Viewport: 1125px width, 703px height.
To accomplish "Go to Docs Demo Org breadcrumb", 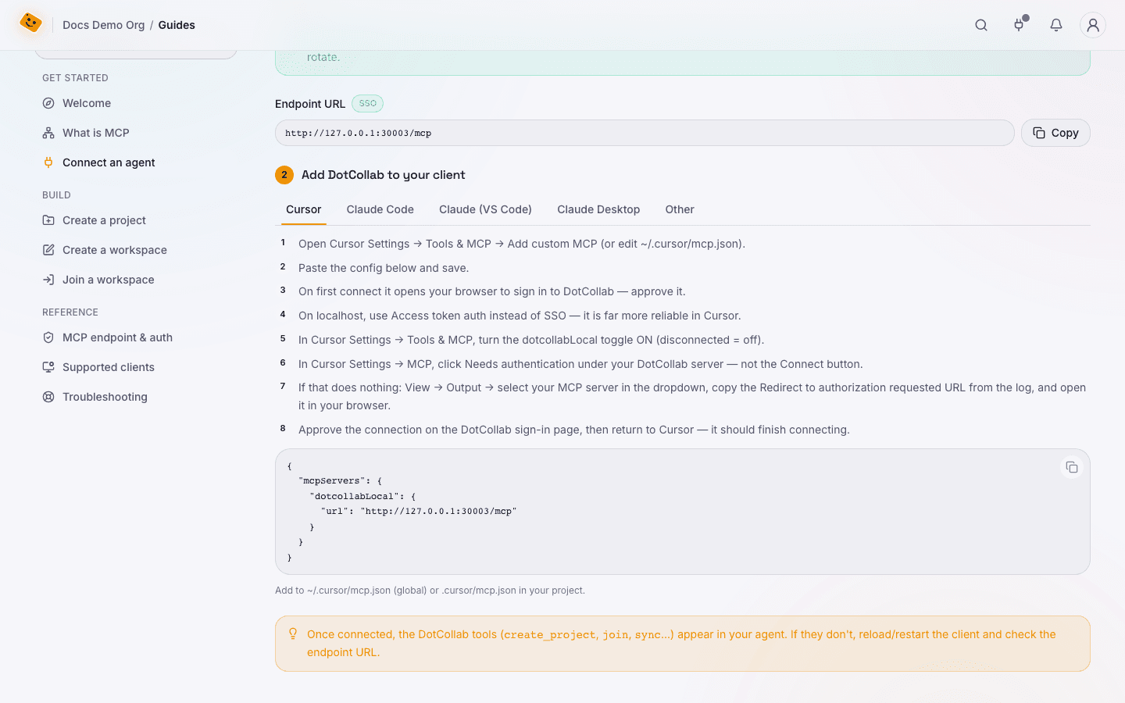I will (103, 25).
